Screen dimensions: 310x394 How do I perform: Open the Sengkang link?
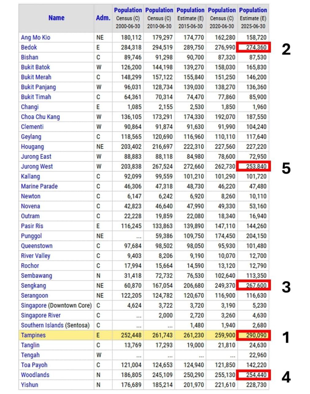[x=33, y=285]
